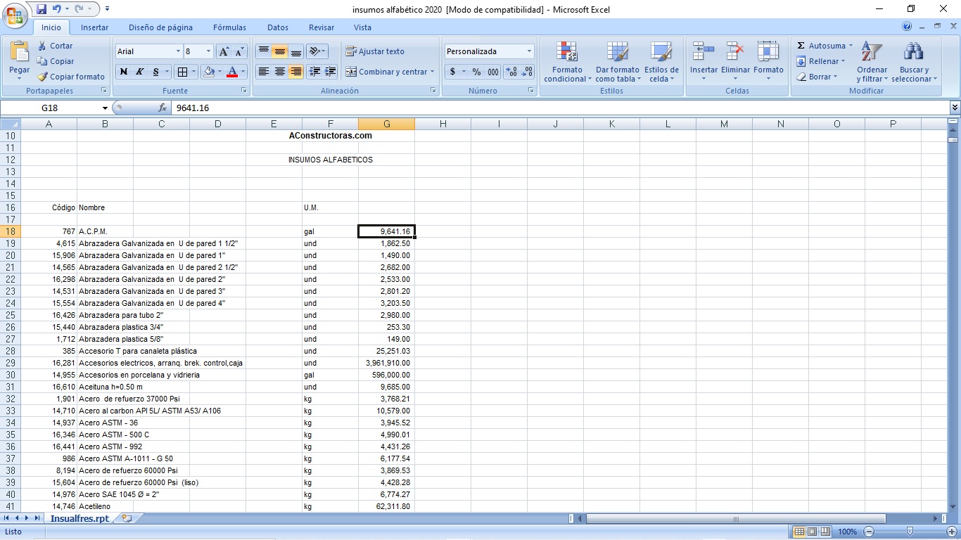Apply red font color A
The width and height of the screenshot is (961, 540).
point(232,72)
